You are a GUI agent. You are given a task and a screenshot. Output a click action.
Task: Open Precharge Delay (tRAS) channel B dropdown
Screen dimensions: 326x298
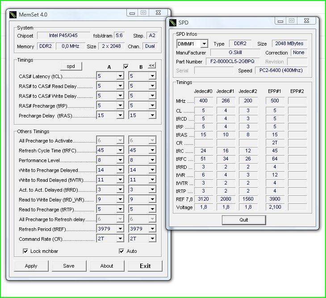click(x=152, y=115)
